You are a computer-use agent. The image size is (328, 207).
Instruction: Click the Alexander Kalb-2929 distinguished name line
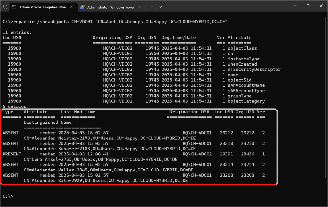pos(106,181)
